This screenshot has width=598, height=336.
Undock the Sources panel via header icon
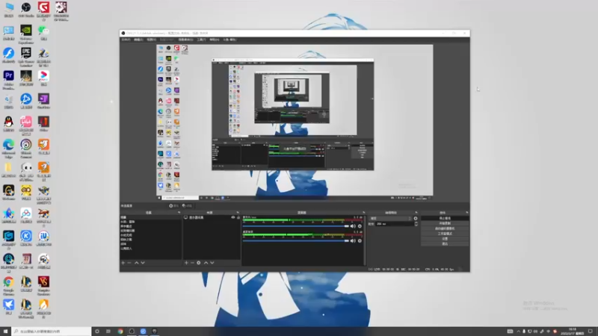click(x=238, y=213)
